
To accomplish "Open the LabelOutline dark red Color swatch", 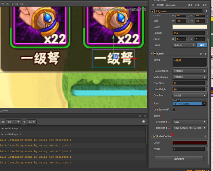I will [190, 143].
